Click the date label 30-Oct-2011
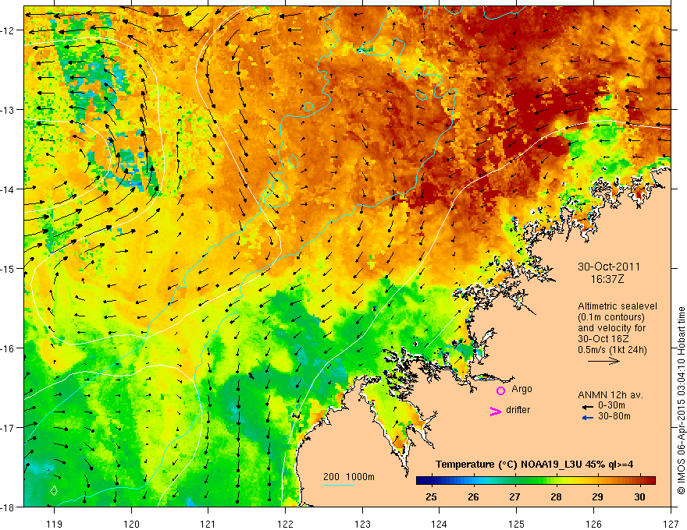The width and height of the screenshot is (687, 530). coord(609,267)
